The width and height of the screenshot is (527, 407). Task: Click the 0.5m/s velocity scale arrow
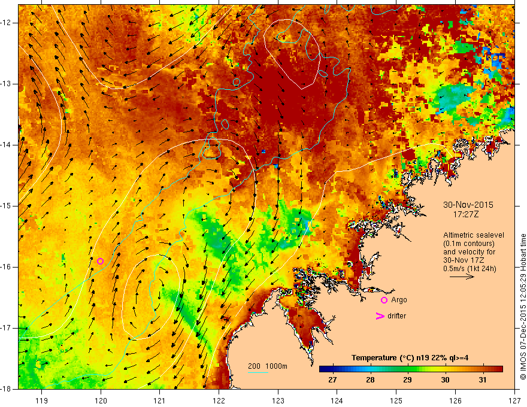462,277
